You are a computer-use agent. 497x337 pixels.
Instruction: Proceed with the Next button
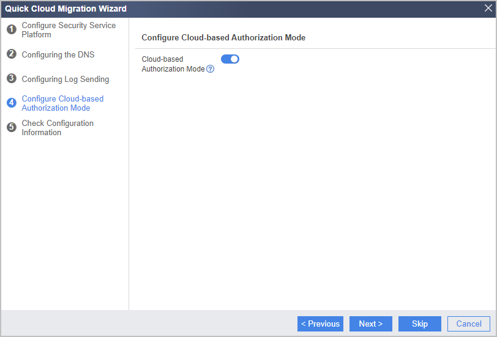pos(371,324)
